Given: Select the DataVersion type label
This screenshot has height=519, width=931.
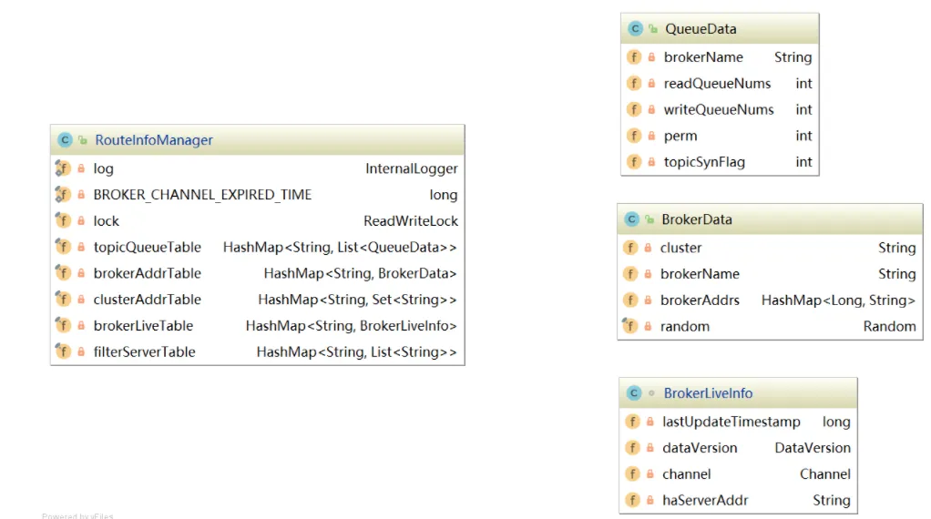Looking at the screenshot, I should pos(813,448).
